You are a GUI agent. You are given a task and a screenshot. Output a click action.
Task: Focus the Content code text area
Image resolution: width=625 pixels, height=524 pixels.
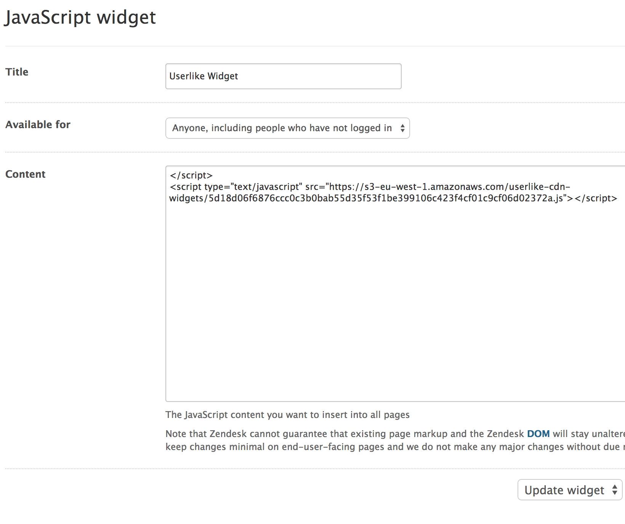395,283
